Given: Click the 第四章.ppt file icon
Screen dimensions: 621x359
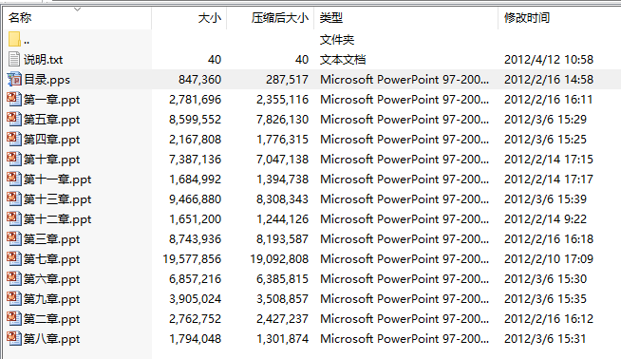Looking at the screenshot, I should point(14,139).
